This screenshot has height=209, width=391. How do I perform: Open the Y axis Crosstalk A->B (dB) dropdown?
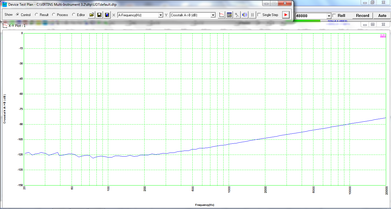coord(213,15)
